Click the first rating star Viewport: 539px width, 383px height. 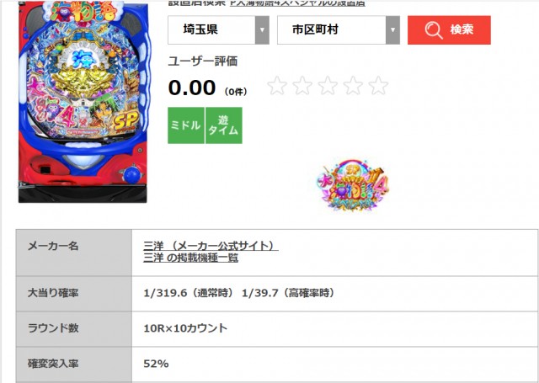coord(277,86)
